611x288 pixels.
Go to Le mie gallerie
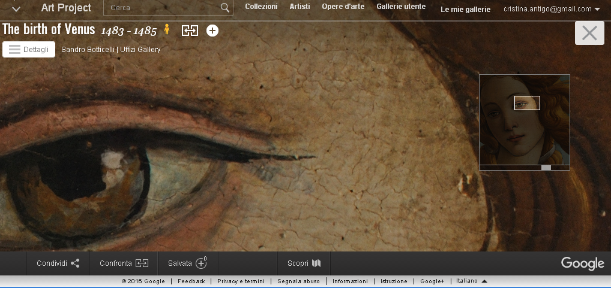[x=465, y=10]
